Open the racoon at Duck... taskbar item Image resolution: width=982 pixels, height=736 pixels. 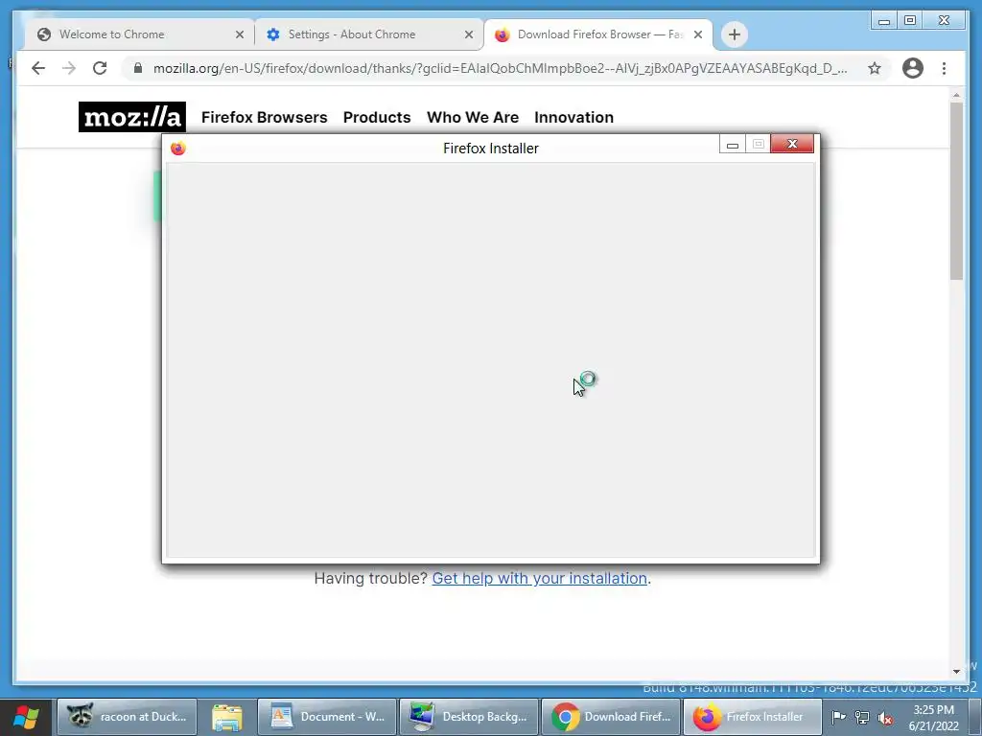[x=128, y=717]
